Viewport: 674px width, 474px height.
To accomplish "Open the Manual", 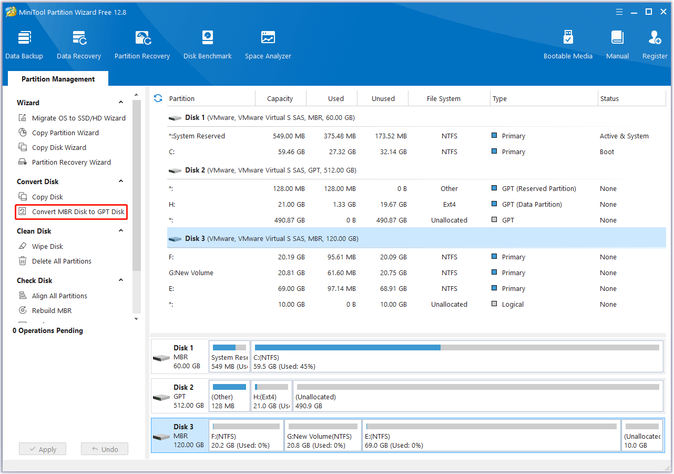I will click(617, 45).
